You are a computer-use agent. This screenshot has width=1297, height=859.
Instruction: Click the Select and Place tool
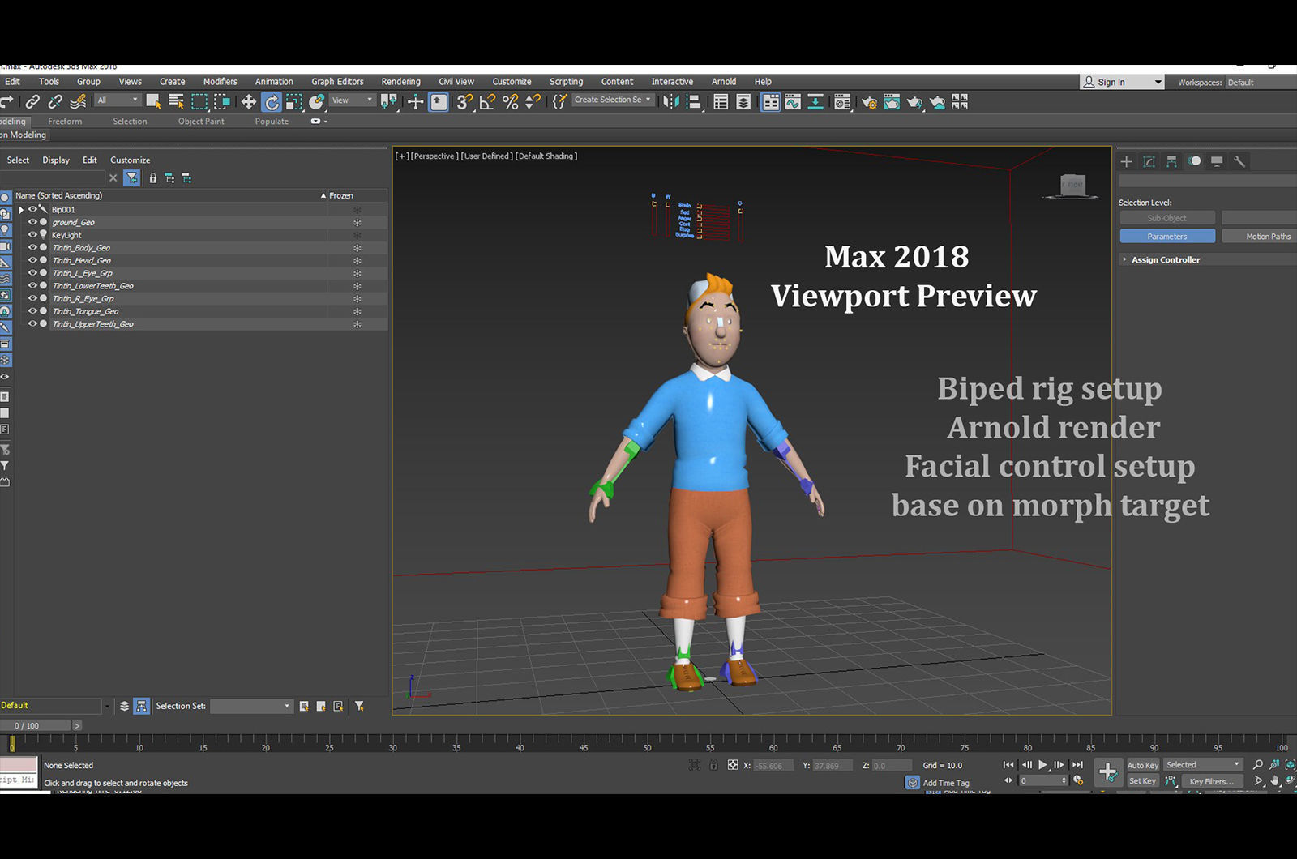[317, 101]
